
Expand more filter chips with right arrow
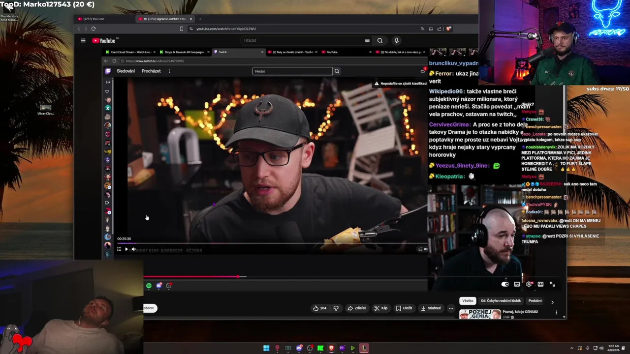pos(552,302)
